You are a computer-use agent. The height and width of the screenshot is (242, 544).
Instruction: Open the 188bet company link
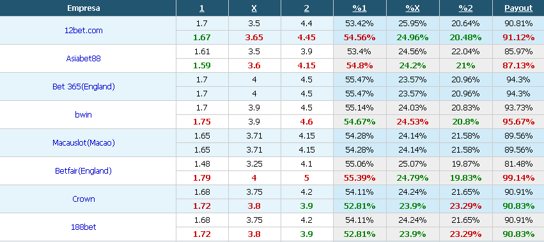[x=84, y=227]
